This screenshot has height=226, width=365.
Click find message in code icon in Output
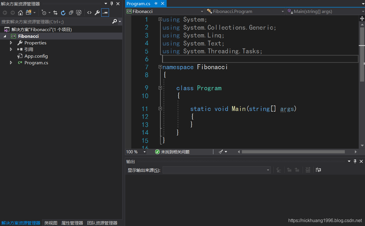click(279, 170)
